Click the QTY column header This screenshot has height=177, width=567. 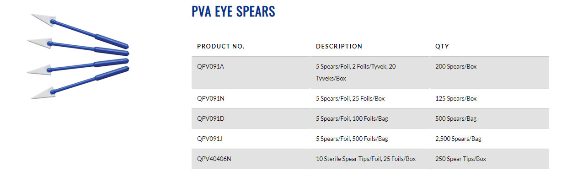[442, 46]
